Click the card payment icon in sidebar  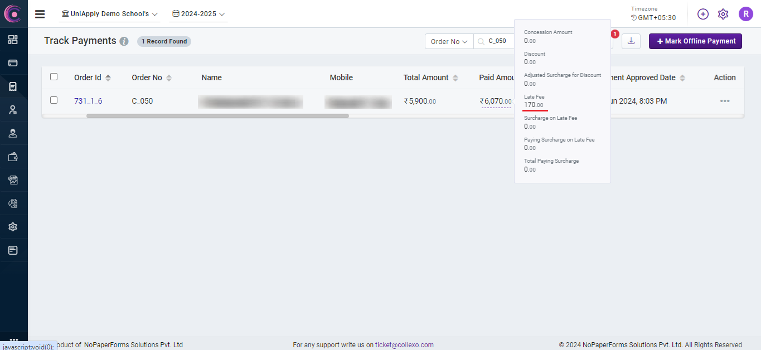coord(13,63)
